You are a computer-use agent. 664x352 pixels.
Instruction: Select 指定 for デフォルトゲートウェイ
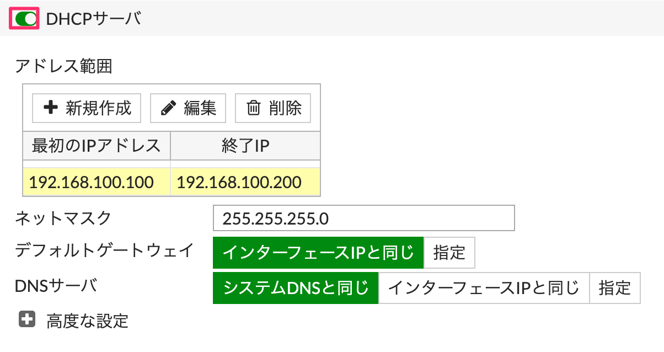449,253
